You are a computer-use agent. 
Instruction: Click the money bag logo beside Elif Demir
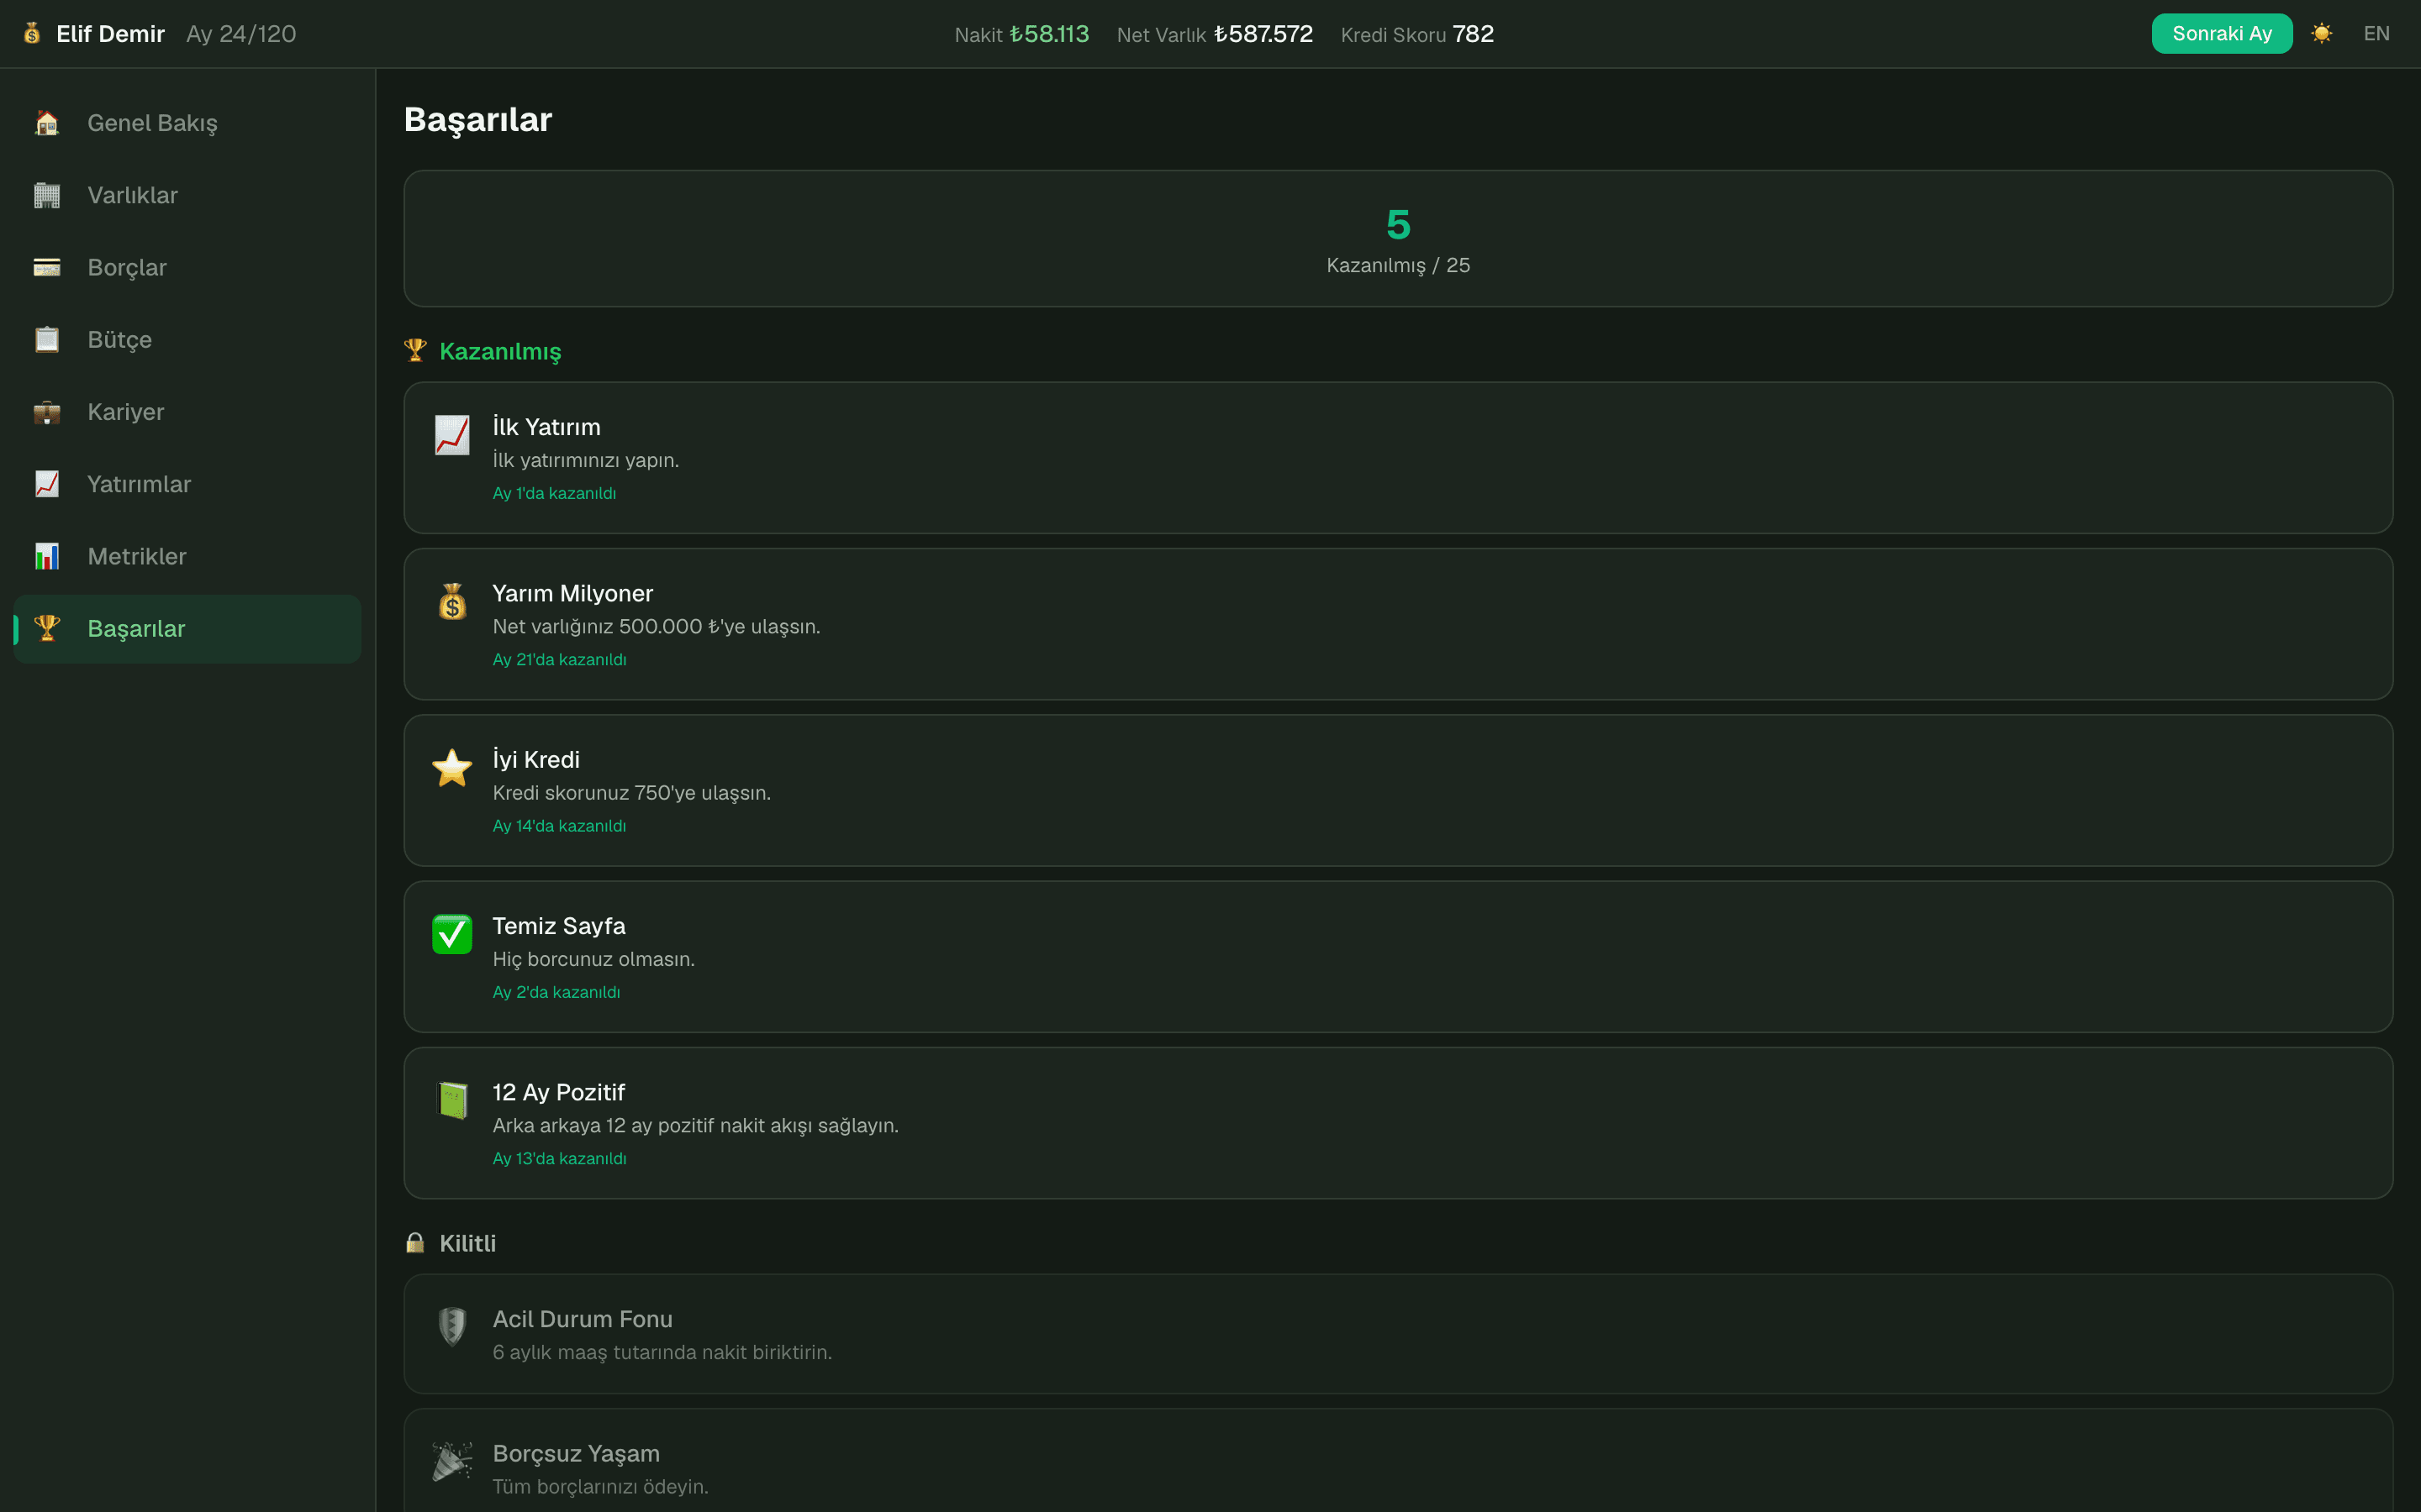point(32,34)
